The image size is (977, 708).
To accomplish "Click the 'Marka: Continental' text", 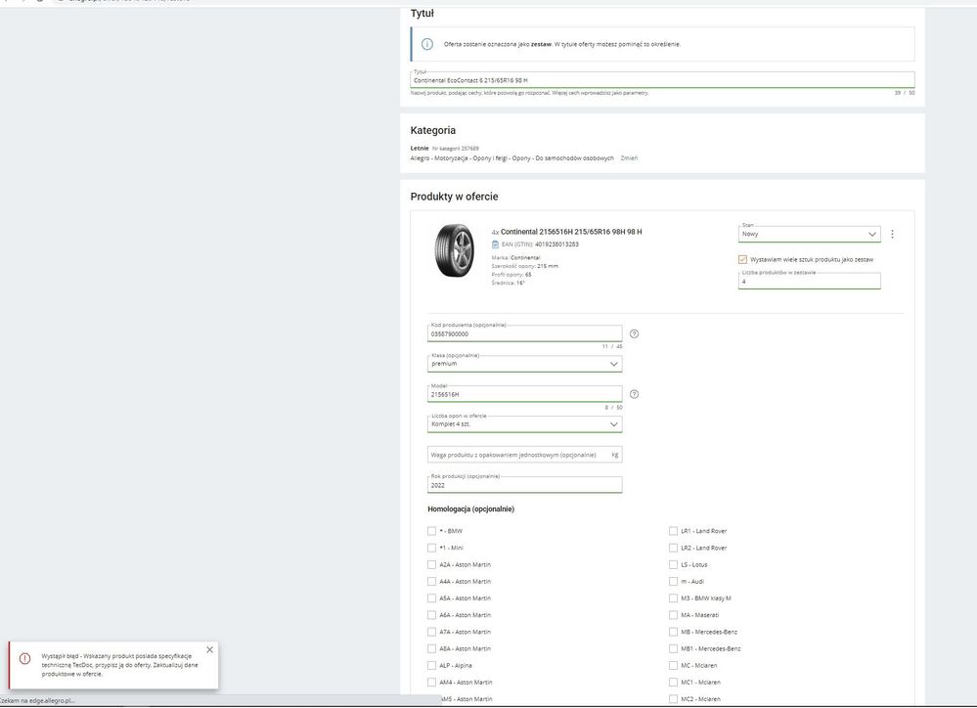I will (x=516, y=257).
